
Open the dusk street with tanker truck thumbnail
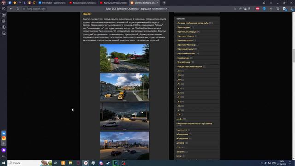[x=124, y=116]
